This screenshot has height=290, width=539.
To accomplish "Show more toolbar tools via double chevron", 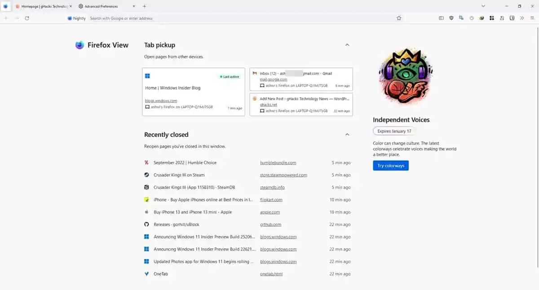I will (522, 18).
